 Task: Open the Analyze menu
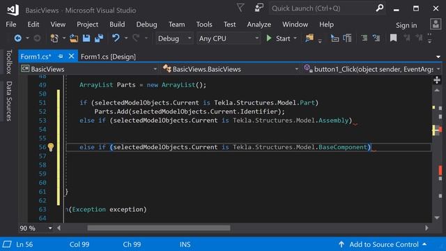click(259, 24)
